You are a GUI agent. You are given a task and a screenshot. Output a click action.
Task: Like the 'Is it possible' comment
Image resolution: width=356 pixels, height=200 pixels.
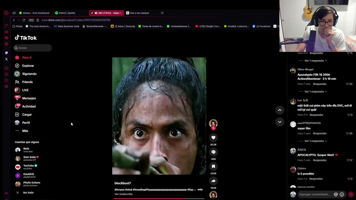(349, 179)
